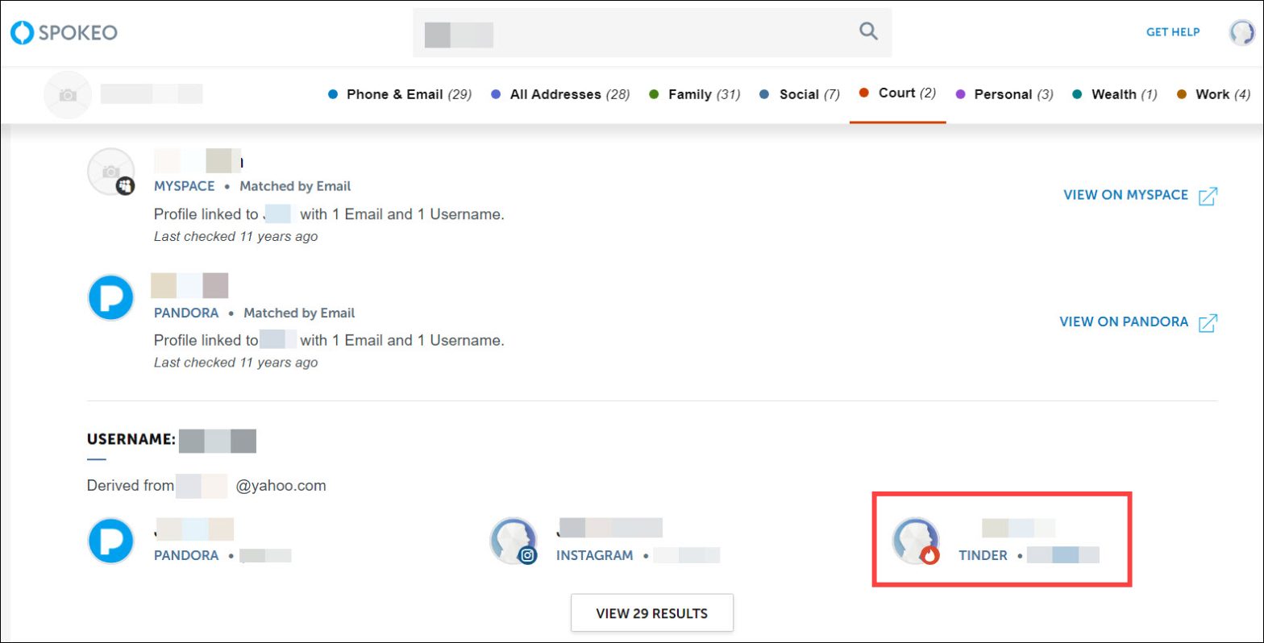Click the Instagram profile avatar
Image resolution: width=1264 pixels, height=643 pixels.
[x=513, y=541]
